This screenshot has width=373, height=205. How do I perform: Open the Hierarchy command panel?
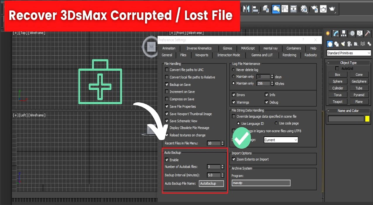click(344, 33)
